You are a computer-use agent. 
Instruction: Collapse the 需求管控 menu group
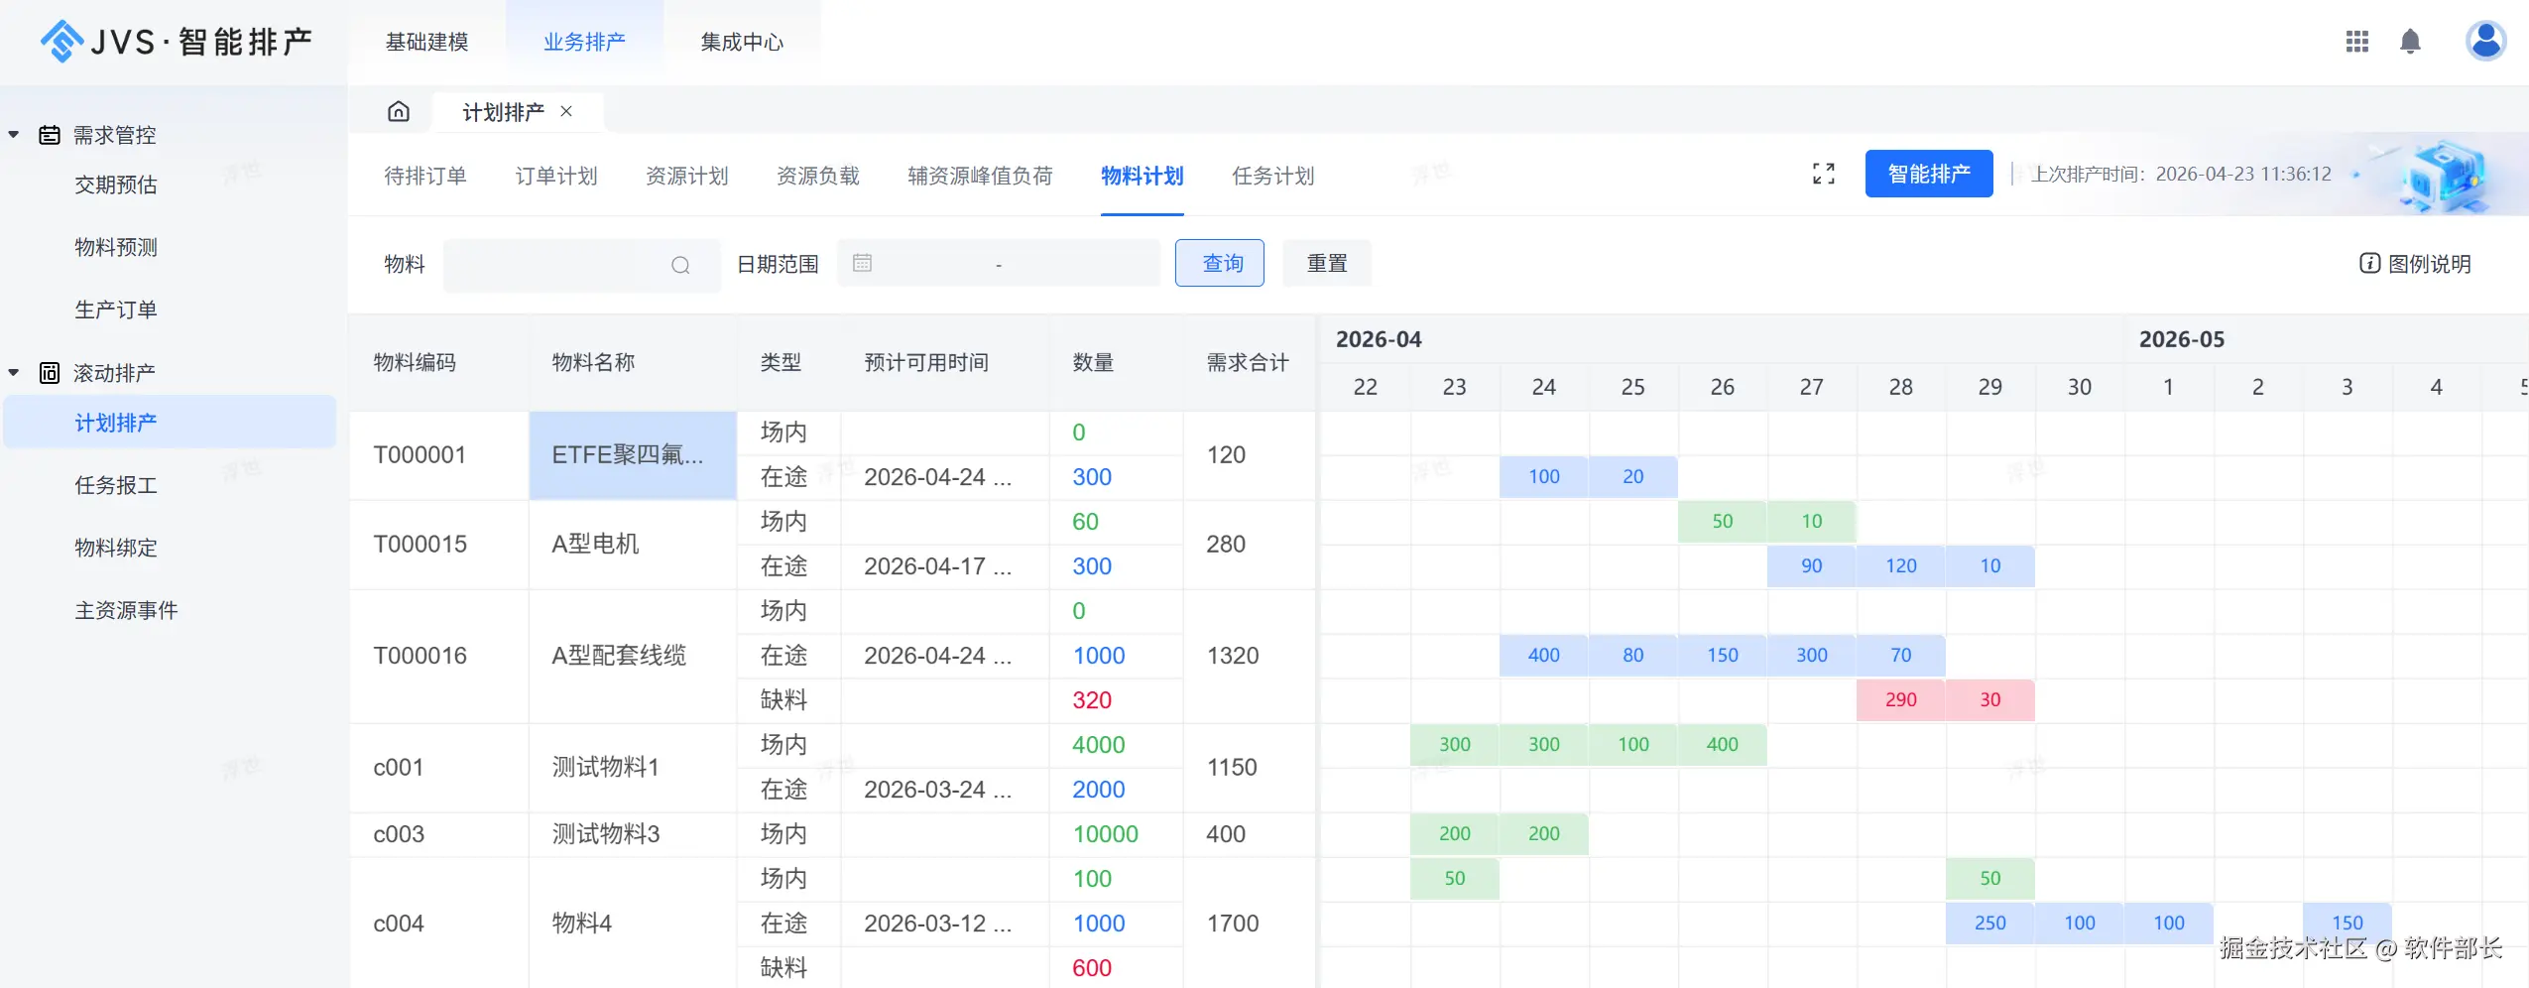coord(14,135)
